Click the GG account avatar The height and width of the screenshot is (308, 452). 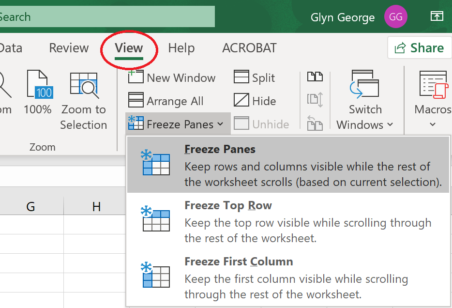coord(396,17)
